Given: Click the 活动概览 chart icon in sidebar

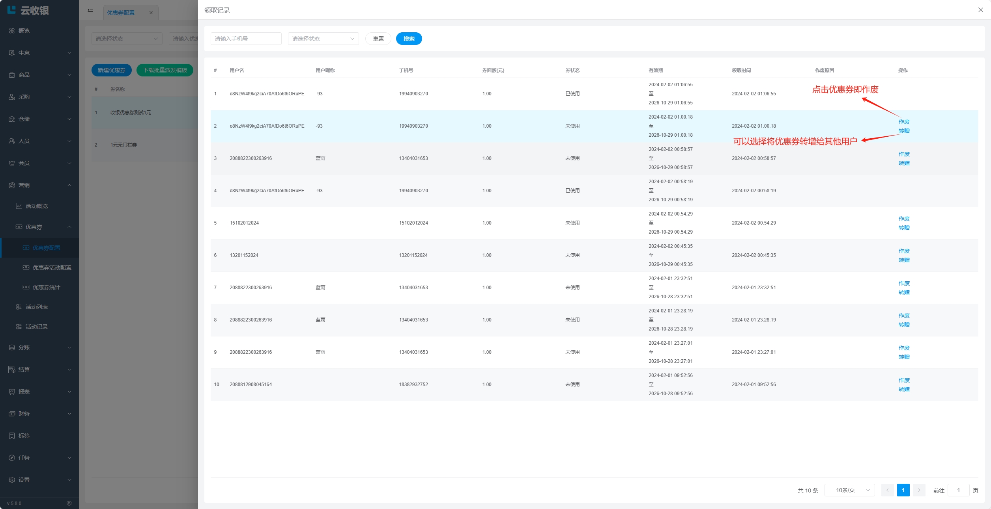Looking at the screenshot, I should point(19,206).
